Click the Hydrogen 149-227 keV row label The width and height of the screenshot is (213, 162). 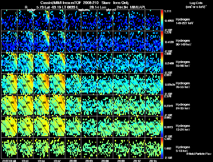pyautogui.click(x=185, y=21)
